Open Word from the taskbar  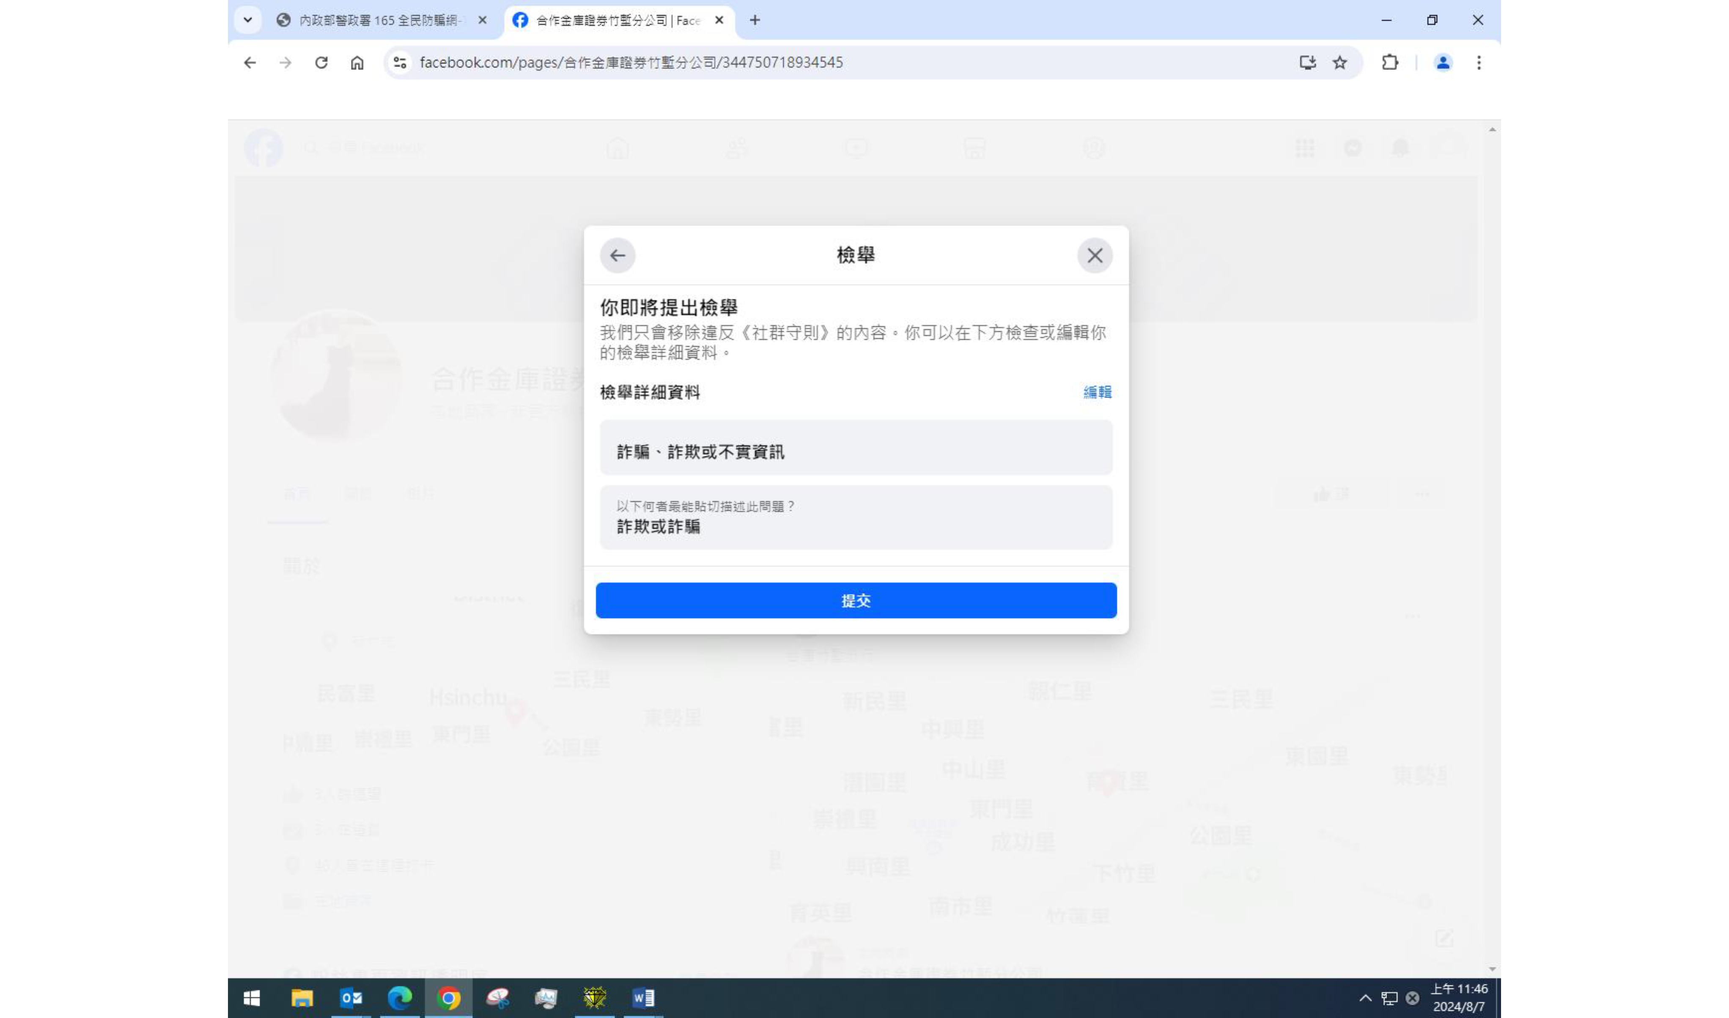(643, 998)
